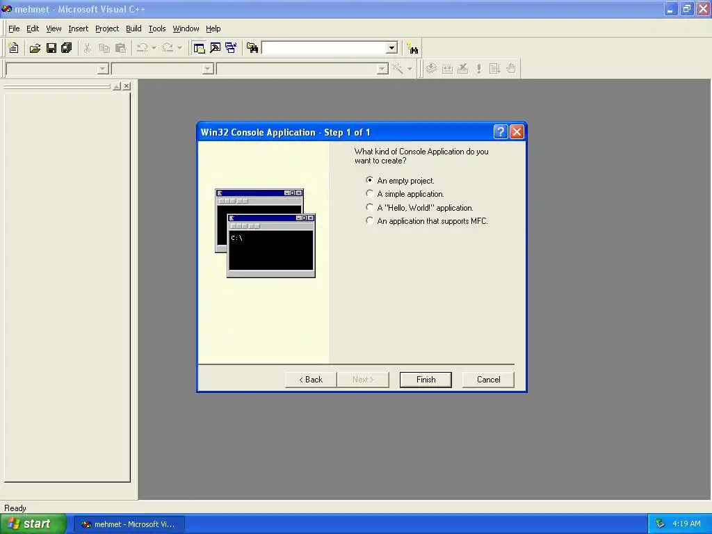Click the Visual C++ icon in title bar

[6, 8]
